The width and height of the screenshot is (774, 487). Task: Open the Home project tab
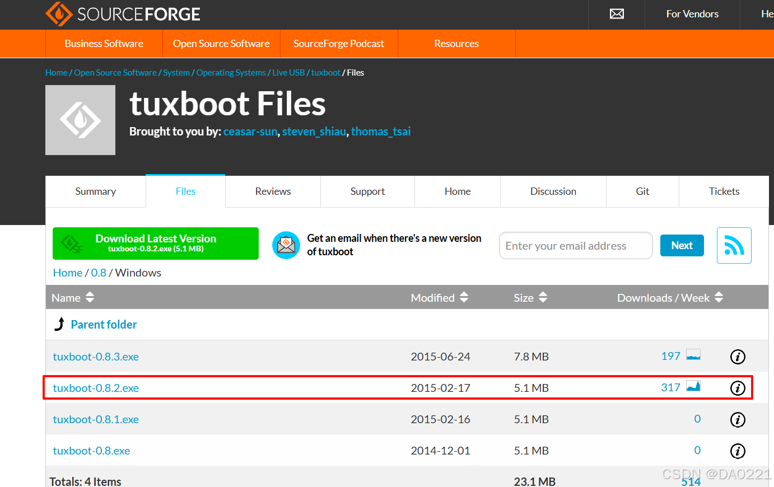click(458, 191)
